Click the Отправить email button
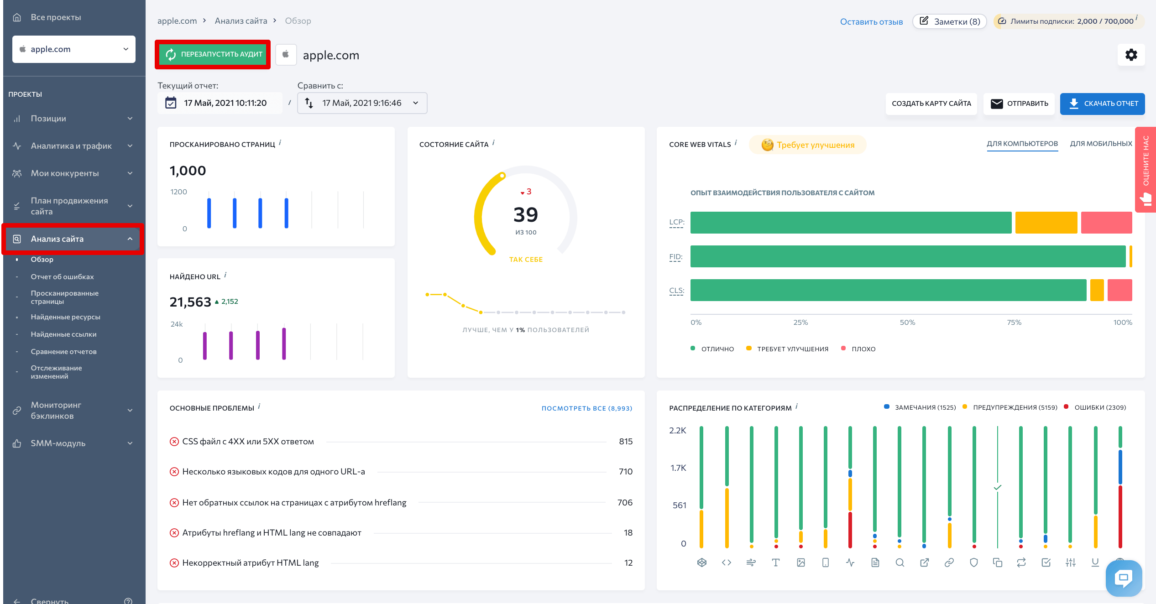The height and width of the screenshot is (604, 1156). click(x=1019, y=104)
